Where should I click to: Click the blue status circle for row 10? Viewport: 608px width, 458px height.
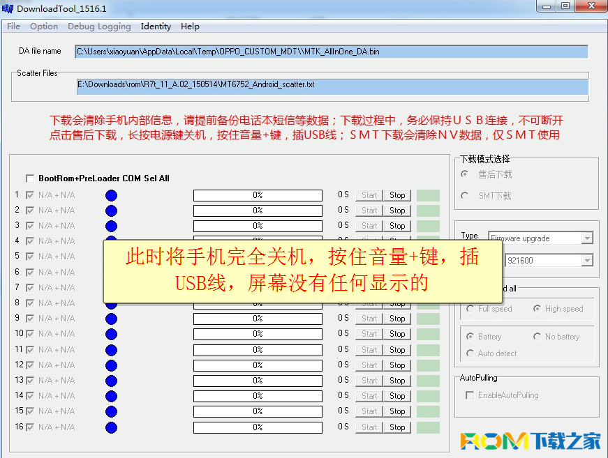click(111, 334)
